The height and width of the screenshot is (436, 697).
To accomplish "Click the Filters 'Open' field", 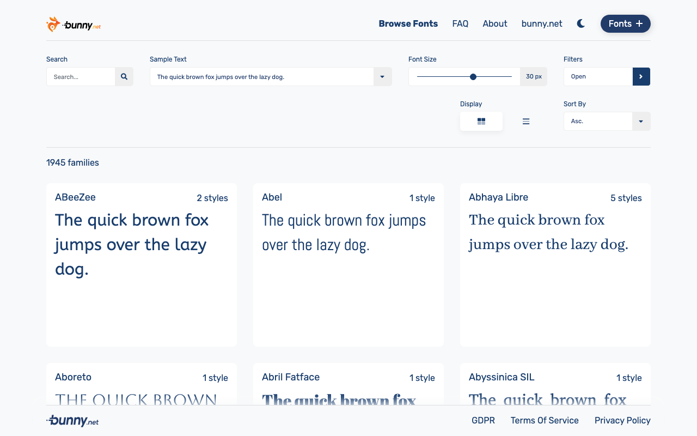I will 598,77.
